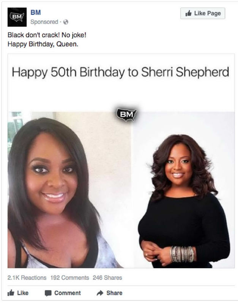Click the Happy 50th Birthday headline image

[x=120, y=72]
